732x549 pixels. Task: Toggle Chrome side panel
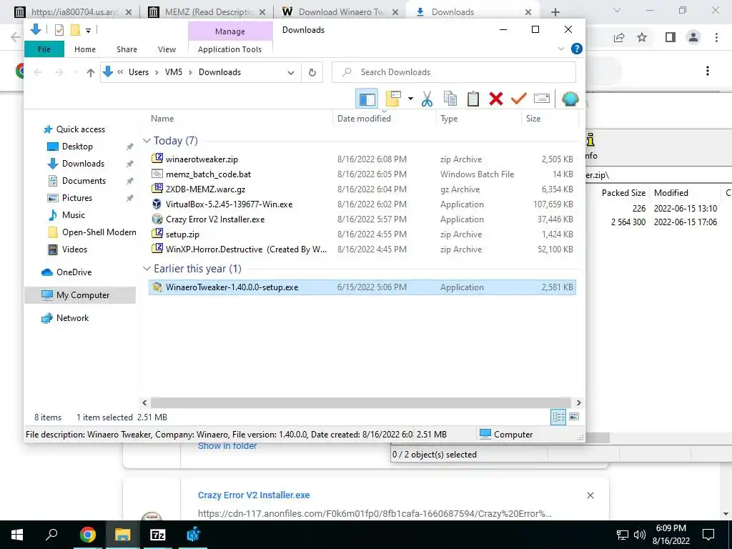pyautogui.click(x=671, y=37)
